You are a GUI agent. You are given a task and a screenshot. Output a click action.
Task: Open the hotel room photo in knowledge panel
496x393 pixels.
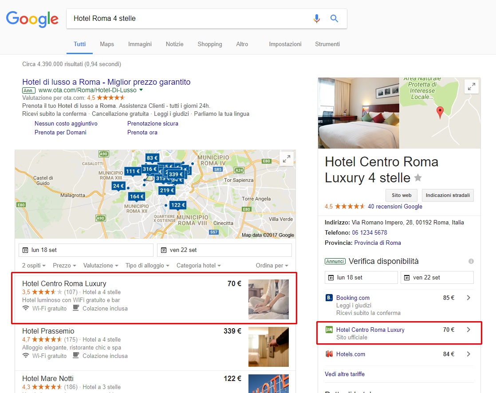point(359,113)
